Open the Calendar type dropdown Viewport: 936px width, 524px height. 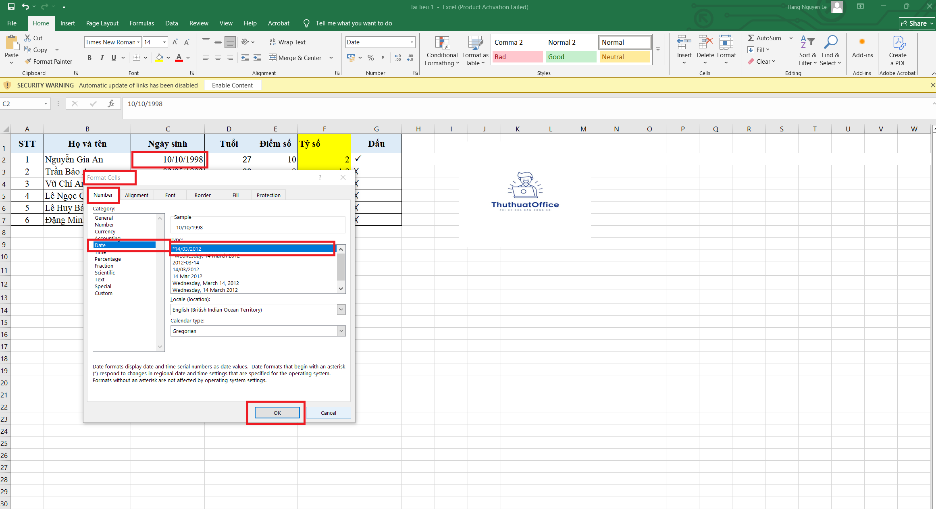click(x=341, y=331)
